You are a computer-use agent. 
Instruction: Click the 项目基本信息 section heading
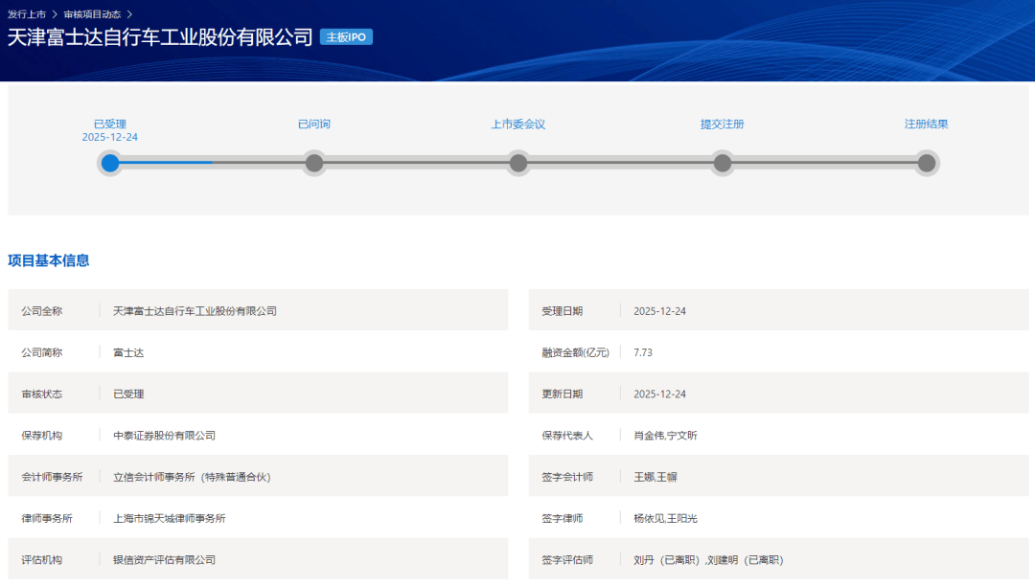(49, 260)
